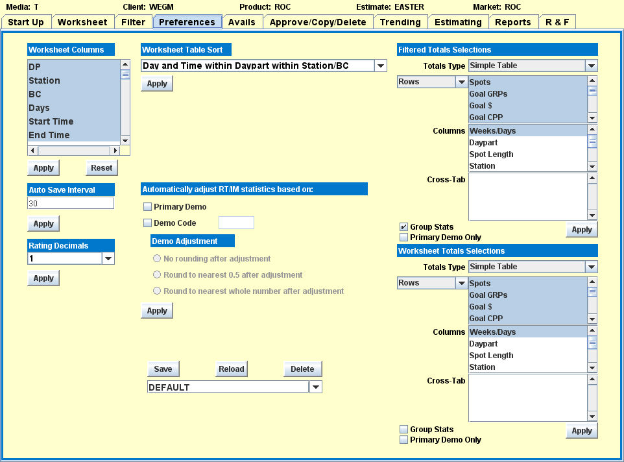Go to the Avails tab
Image resolution: width=624 pixels, height=462 pixels.
(x=241, y=22)
